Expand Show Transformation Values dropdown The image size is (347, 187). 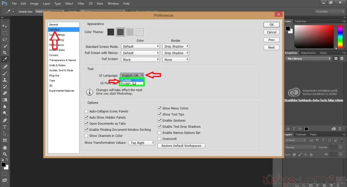pyautogui.click(x=141, y=143)
